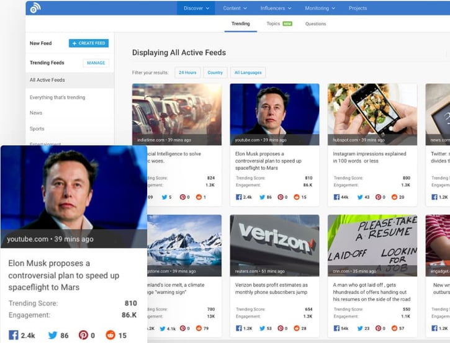This screenshot has width=450, height=343.
Task: Open the traffic cars article thumbnail
Action: click(177, 114)
